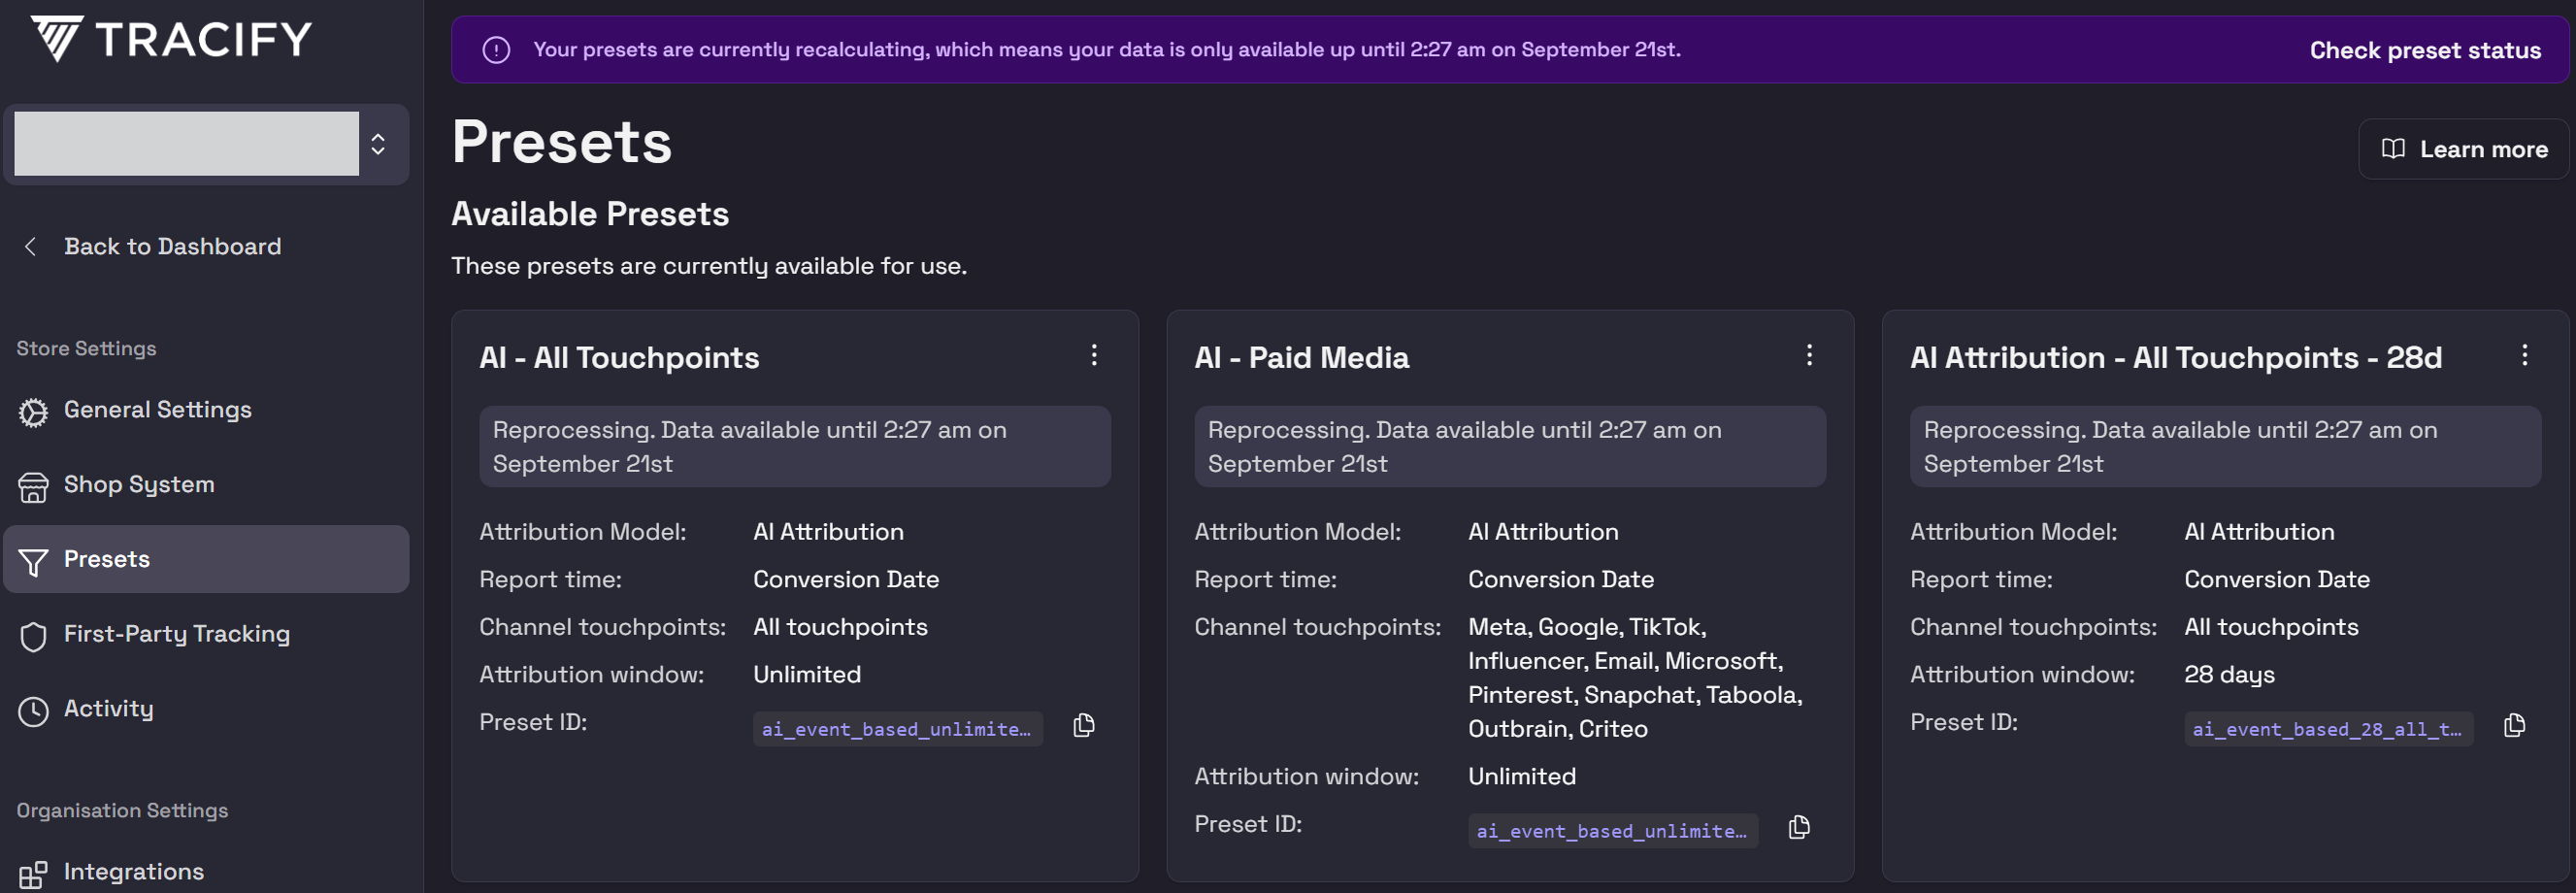This screenshot has height=893, width=2576.
Task: Click the Available Presets subheading
Action: click(x=590, y=214)
